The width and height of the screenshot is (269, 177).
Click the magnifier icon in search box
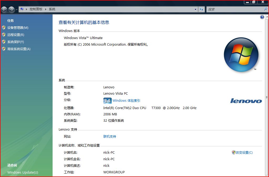265,9
